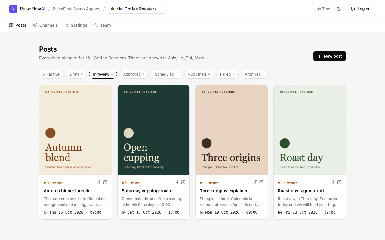Viewport: 385px width, 240px height.
Task: Click the PulseFlowAI brand name
Action: (32, 9)
